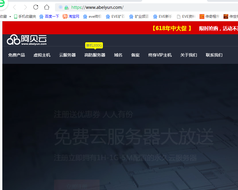The width and height of the screenshot is (238, 190).
Task: Open 备案 nav menu
Action: (135, 55)
